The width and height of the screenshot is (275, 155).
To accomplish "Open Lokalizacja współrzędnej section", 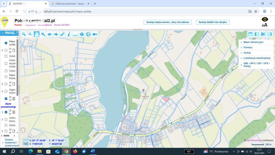I will click(256, 58).
